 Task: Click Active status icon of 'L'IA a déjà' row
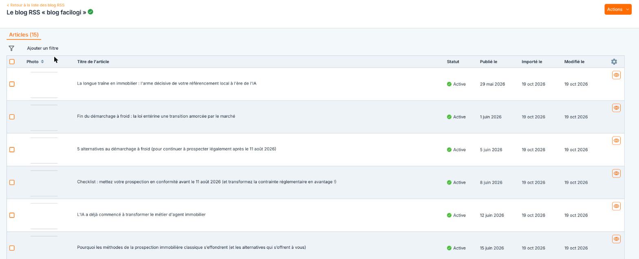[449, 215]
